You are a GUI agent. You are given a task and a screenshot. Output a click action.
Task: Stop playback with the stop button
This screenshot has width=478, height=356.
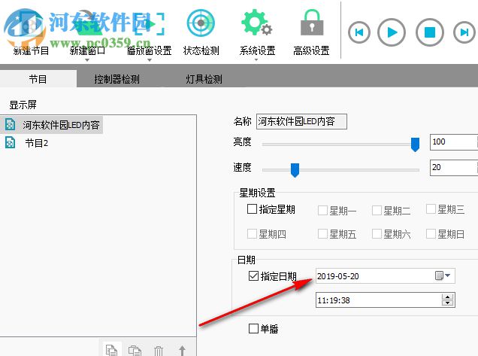430,32
